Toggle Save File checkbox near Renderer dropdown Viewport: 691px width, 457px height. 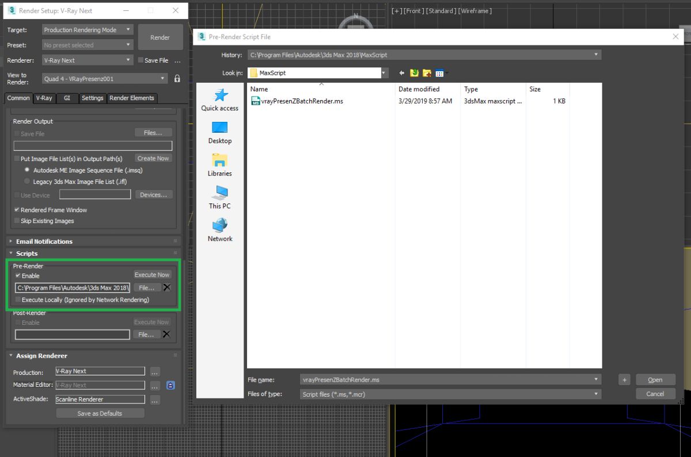pyautogui.click(x=141, y=60)
